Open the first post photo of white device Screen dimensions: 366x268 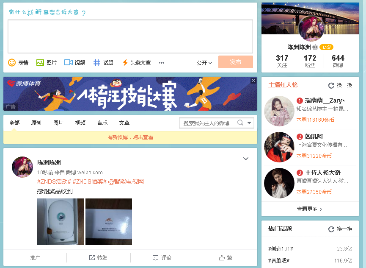[x=61, y=222]
